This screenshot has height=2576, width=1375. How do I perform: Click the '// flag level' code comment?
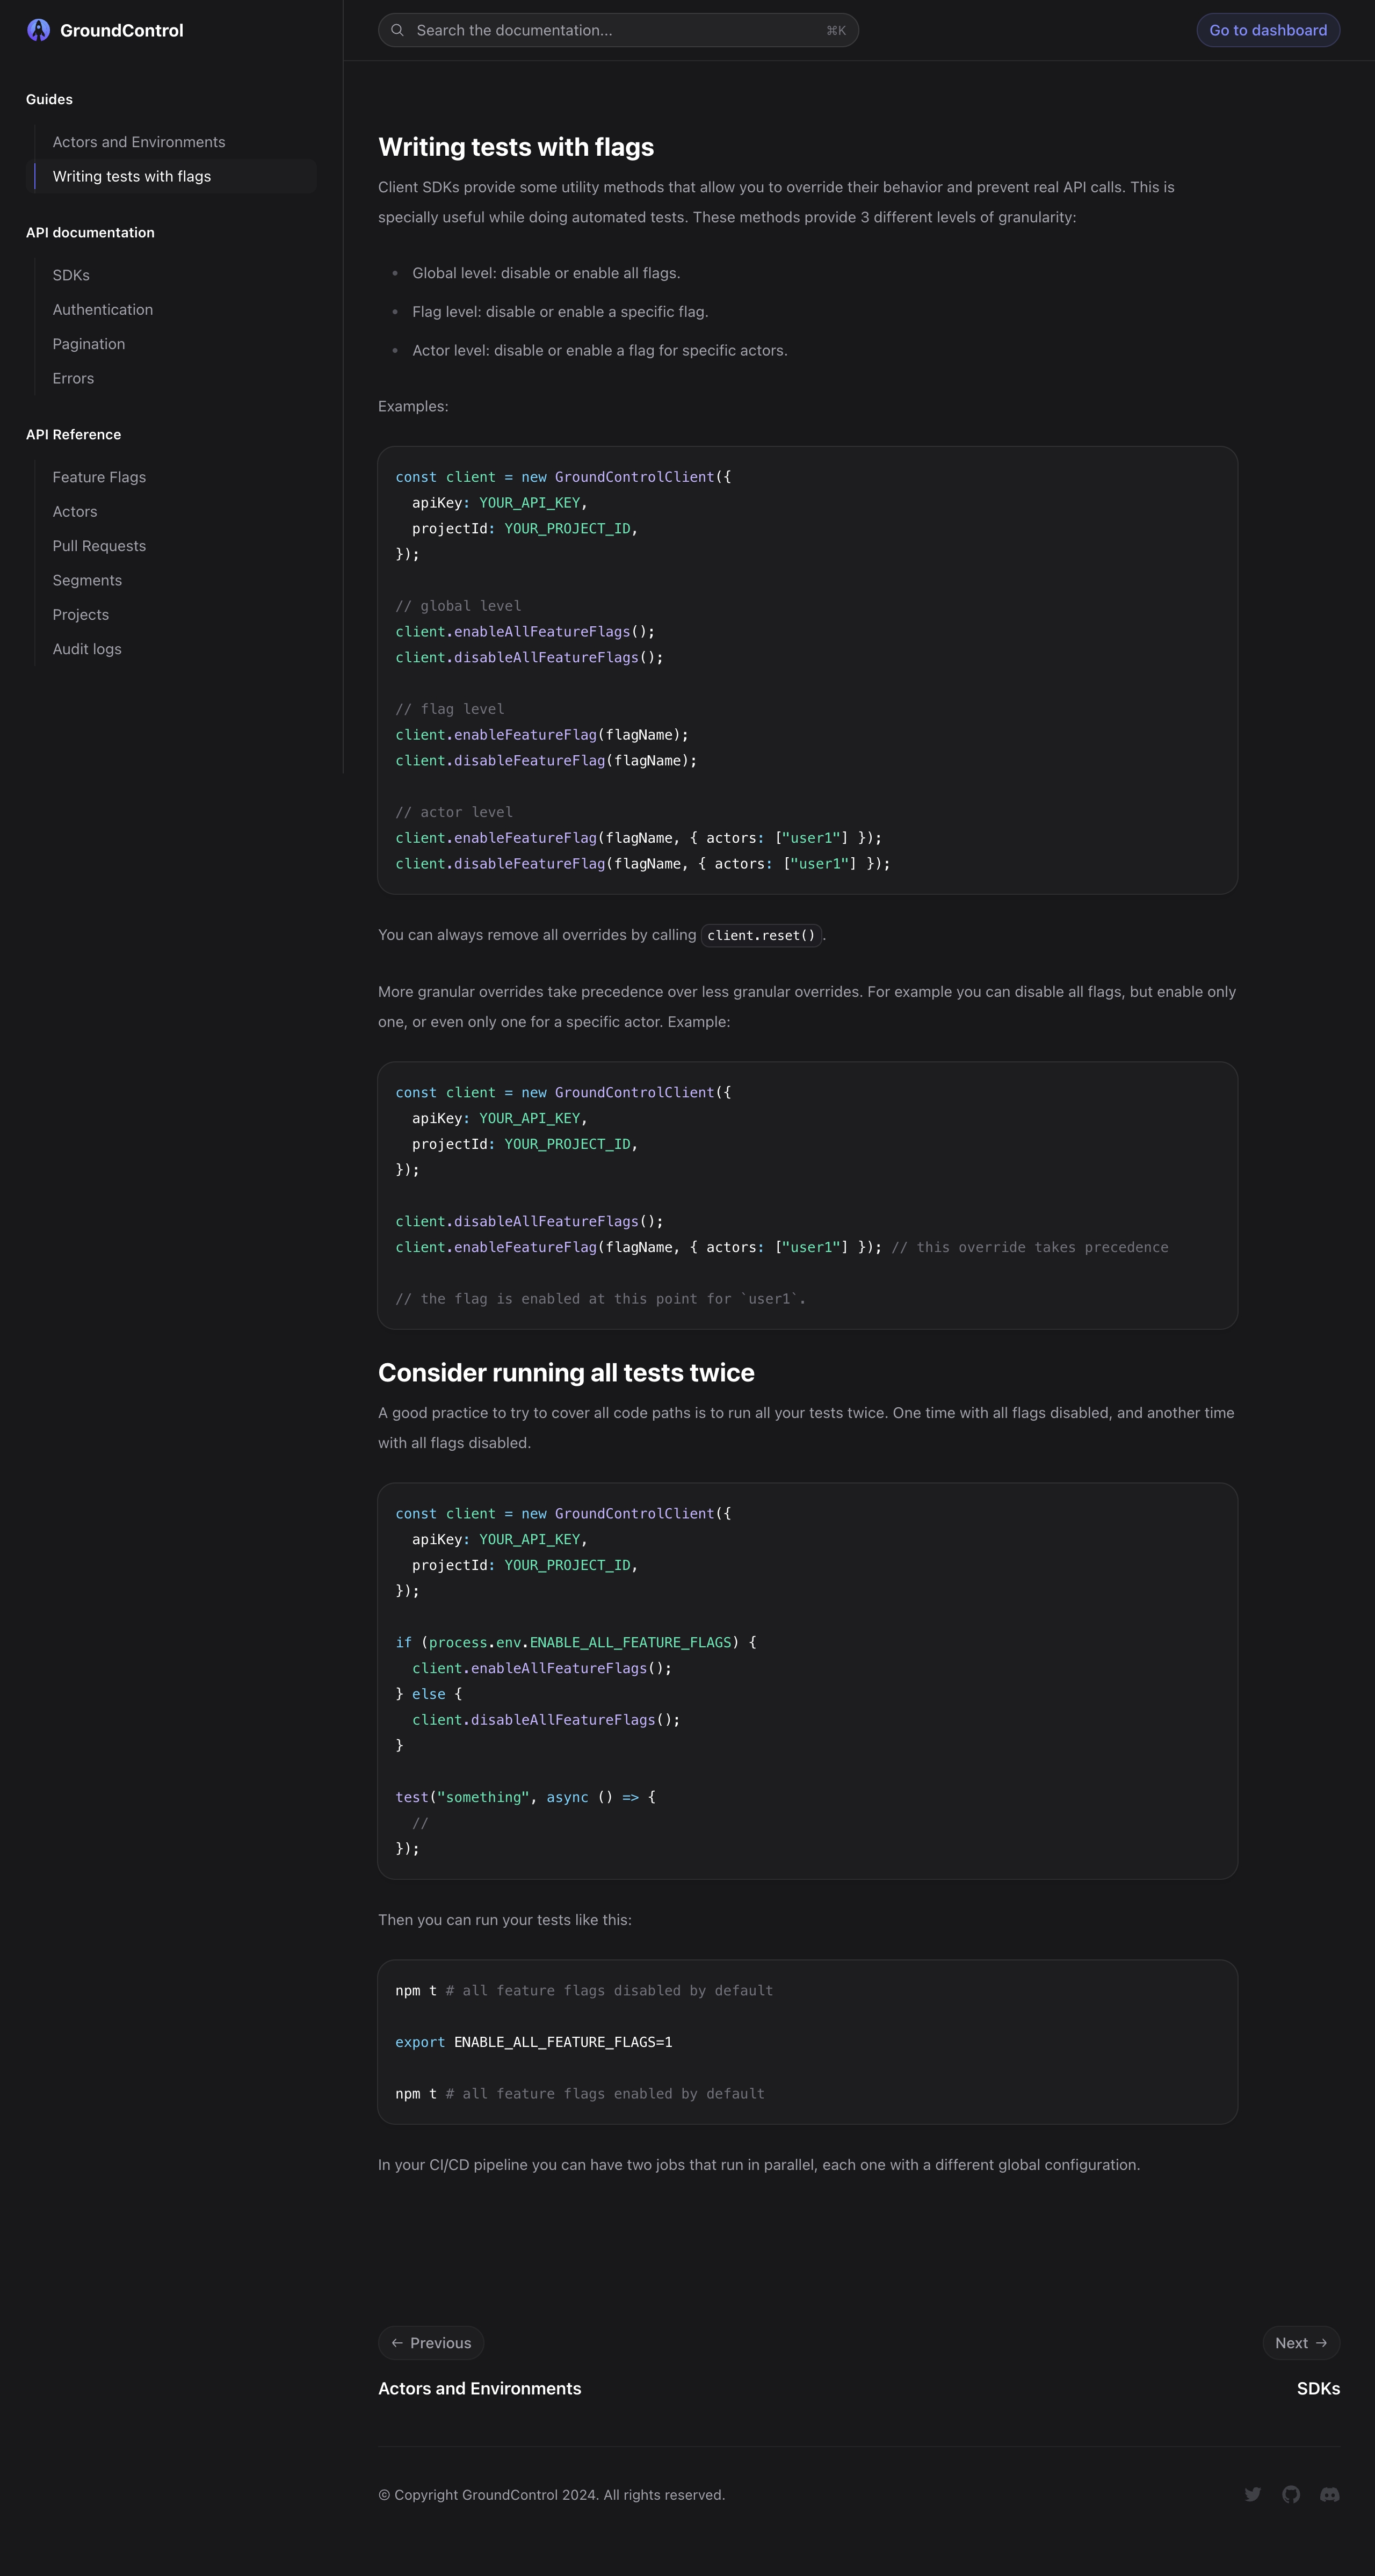click(x=450, y=709)
